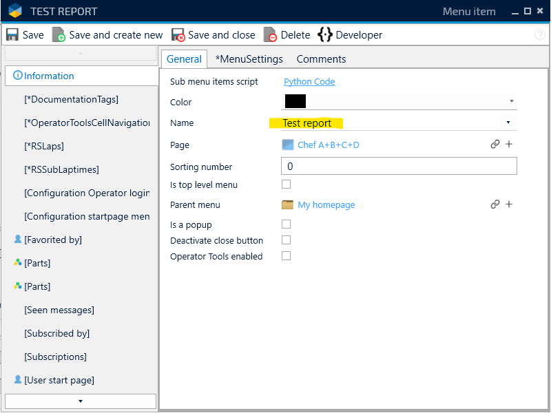Click the Sorting number input field
The image size is (551, 413).
coord(399,167)
